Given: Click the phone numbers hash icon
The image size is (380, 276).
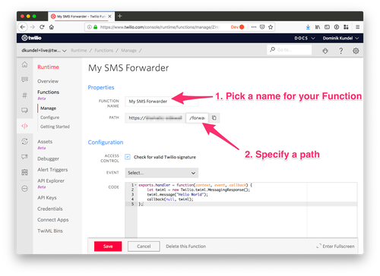Looking at the screenshot, I should pyautogui.click(x=24, y=95).
